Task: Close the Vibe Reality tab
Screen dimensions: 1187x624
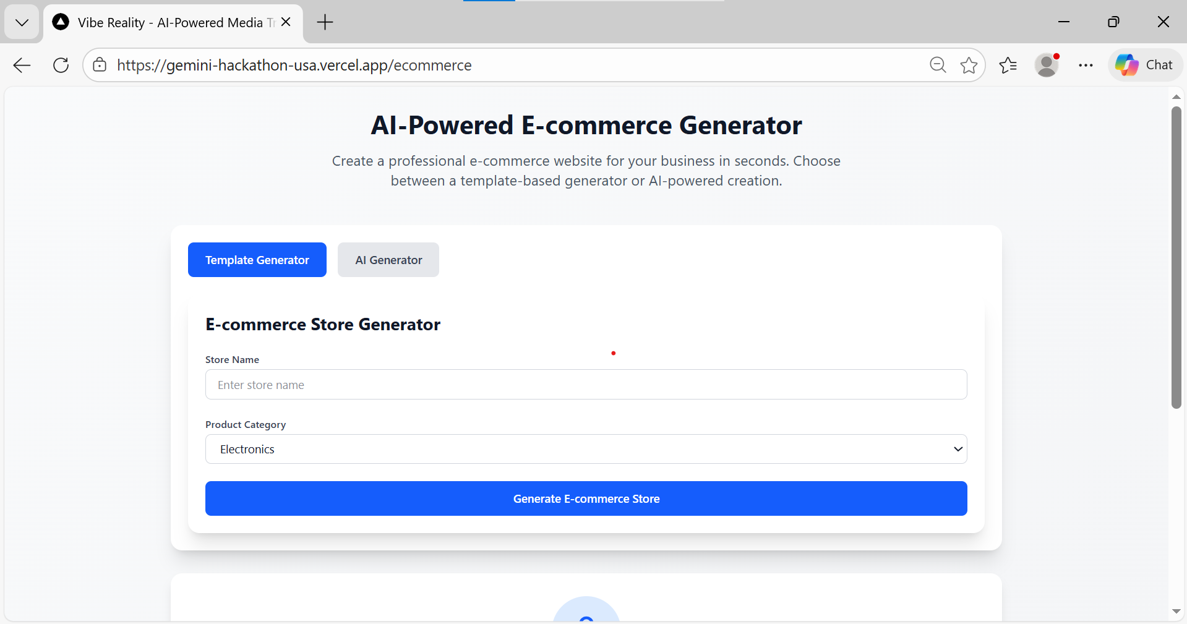Action: (286, 22)
